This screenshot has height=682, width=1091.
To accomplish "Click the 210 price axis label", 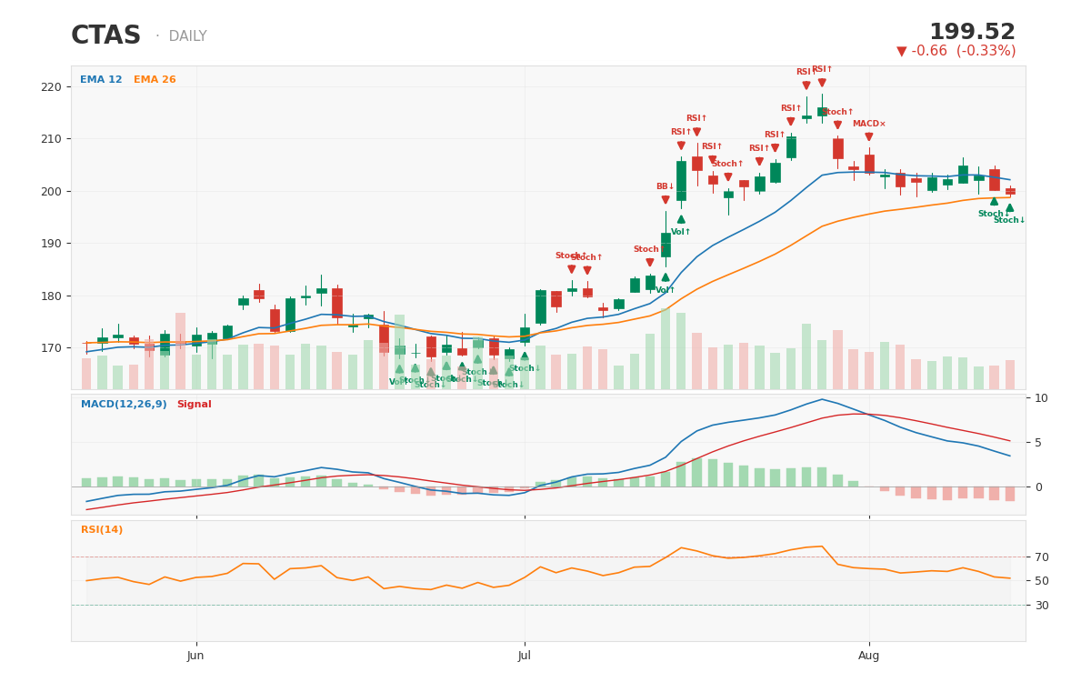I will [x=53, y=139].
